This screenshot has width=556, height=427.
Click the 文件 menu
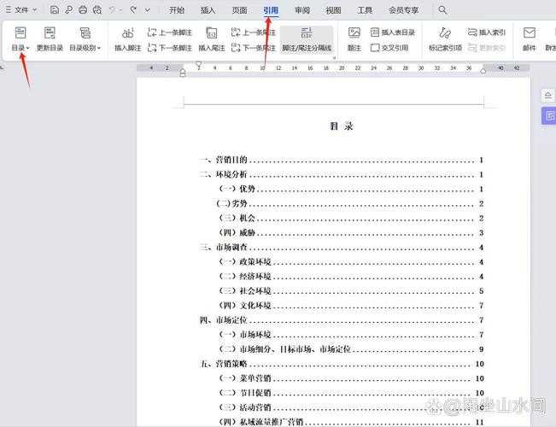(21, 10)
